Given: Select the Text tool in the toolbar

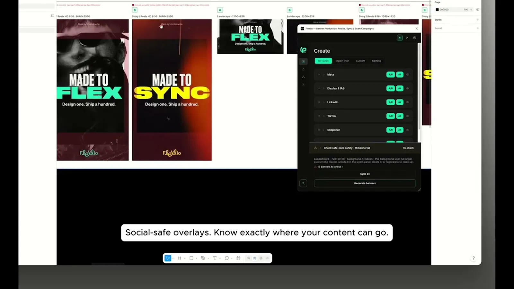Looking at the screenshot, I should pyautogui.click(x=215, y=258).
